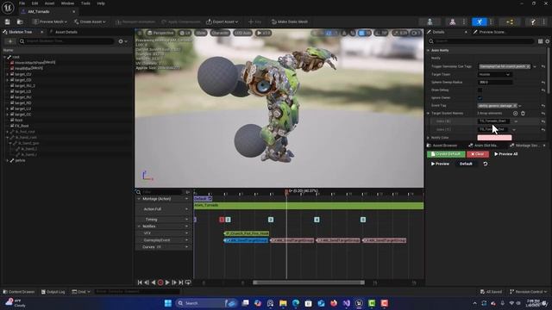This screenshot has height=310, width=552.
Task: Jump to the start of the animation
Action: (140, 282)
